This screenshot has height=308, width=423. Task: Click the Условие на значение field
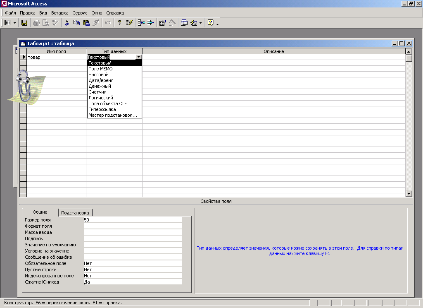coord(133,251)
